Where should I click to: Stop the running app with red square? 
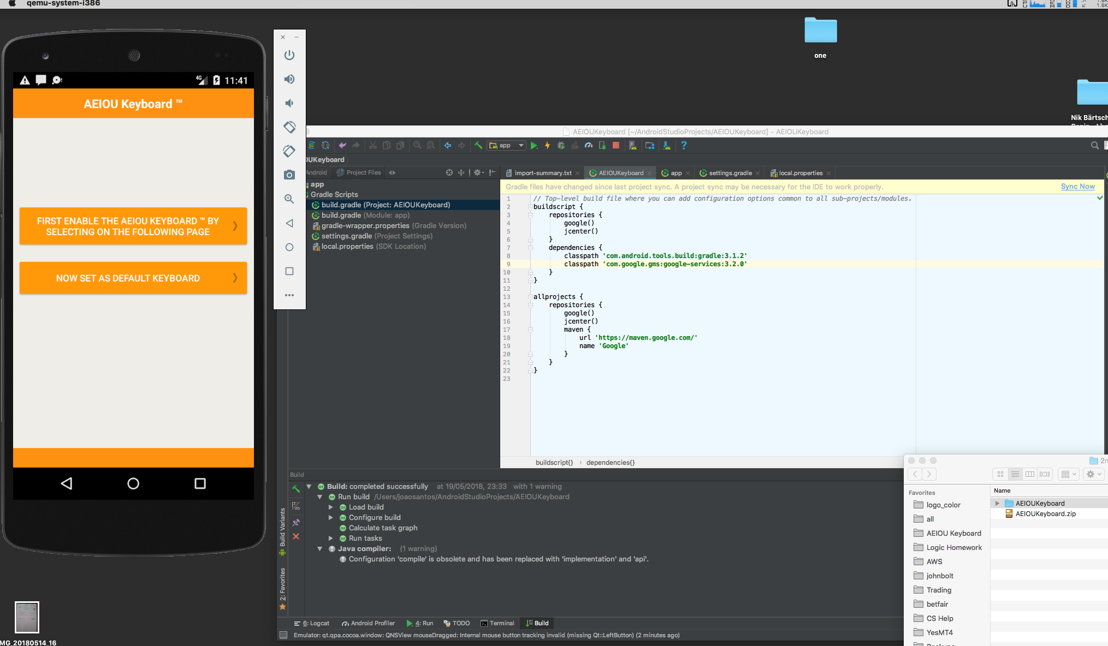pos(616,146)
